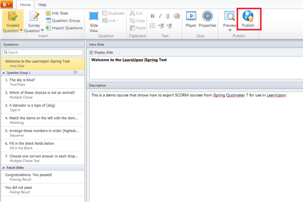Click the Paste command

pos(137,28)
